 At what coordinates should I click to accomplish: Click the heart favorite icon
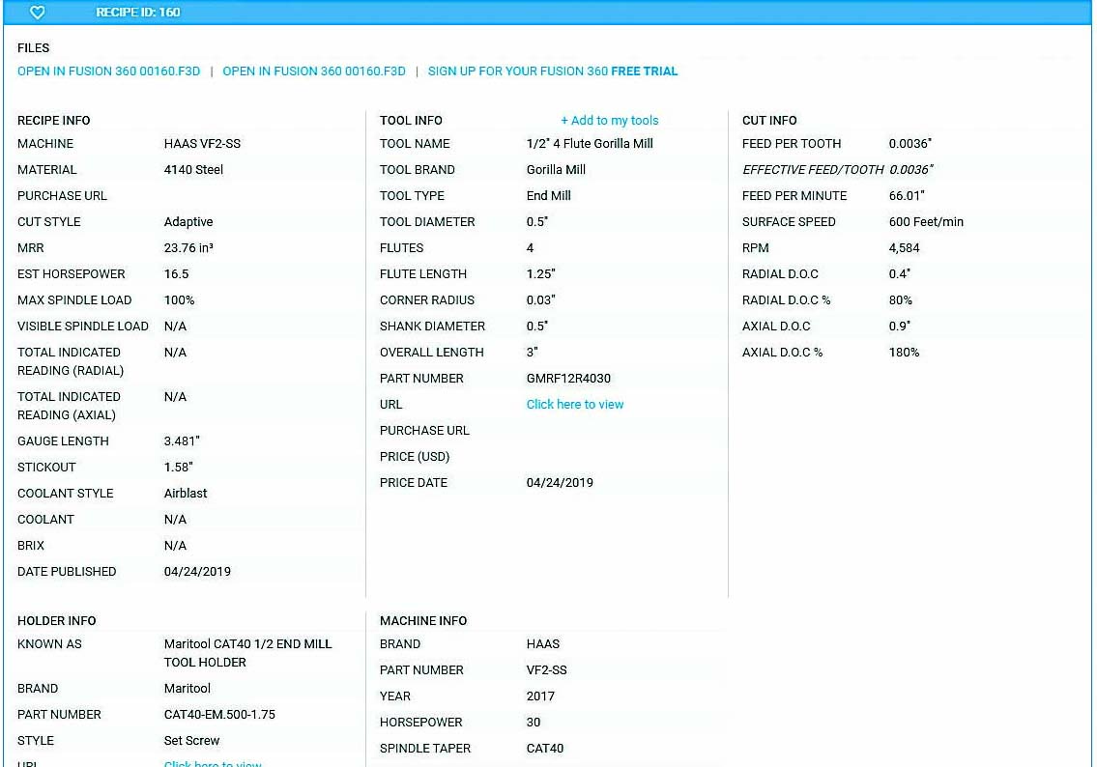coord(38,12)
